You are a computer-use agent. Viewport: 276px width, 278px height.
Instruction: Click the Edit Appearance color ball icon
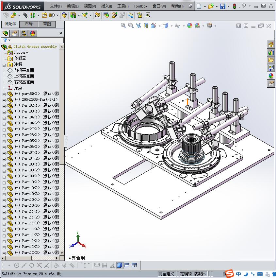click(189, 26)
